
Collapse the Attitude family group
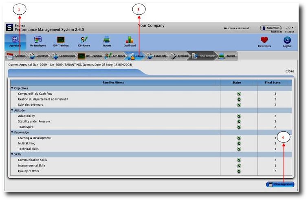pos(12,110)
